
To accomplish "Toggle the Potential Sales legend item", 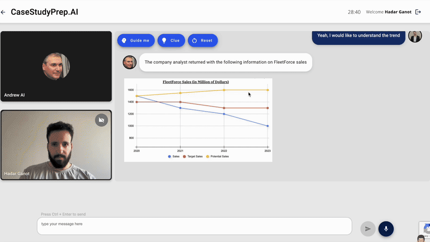I will click(x=217, y=156).
